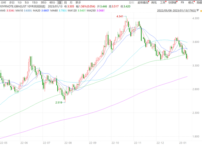The image size is (202, 145).
Task: Click the 1.800 price axis label
Action: point(196,137)
